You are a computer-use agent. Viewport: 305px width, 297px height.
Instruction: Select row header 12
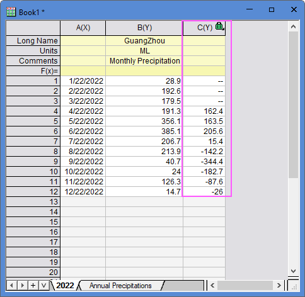[x=33, y=192]
